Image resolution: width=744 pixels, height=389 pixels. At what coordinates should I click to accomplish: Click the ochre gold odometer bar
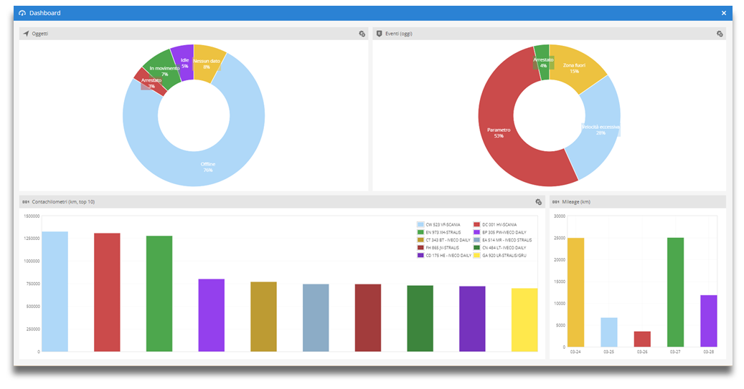coord(264,317)
